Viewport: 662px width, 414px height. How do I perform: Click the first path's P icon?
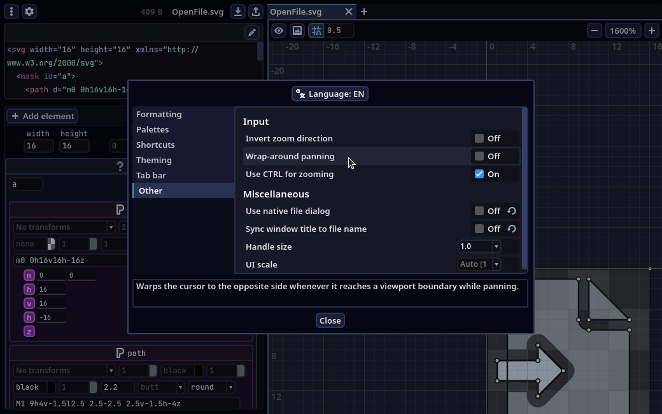pos(120,210)
